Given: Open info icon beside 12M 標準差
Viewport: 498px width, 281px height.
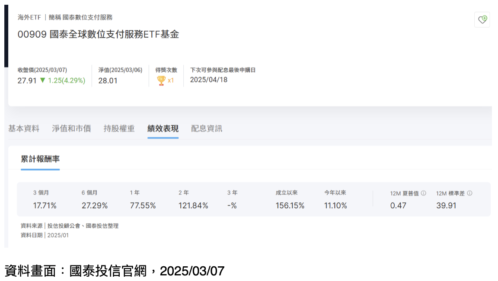Looking at the screenshot, I should (470, 193).
